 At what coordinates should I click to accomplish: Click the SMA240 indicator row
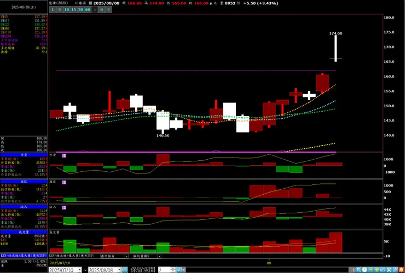24,36
